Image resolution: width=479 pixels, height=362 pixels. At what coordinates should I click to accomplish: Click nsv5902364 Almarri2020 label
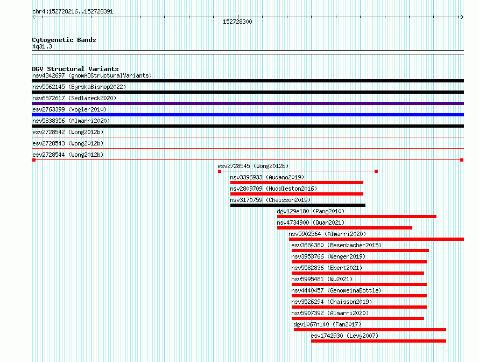(x=327, y=234)
